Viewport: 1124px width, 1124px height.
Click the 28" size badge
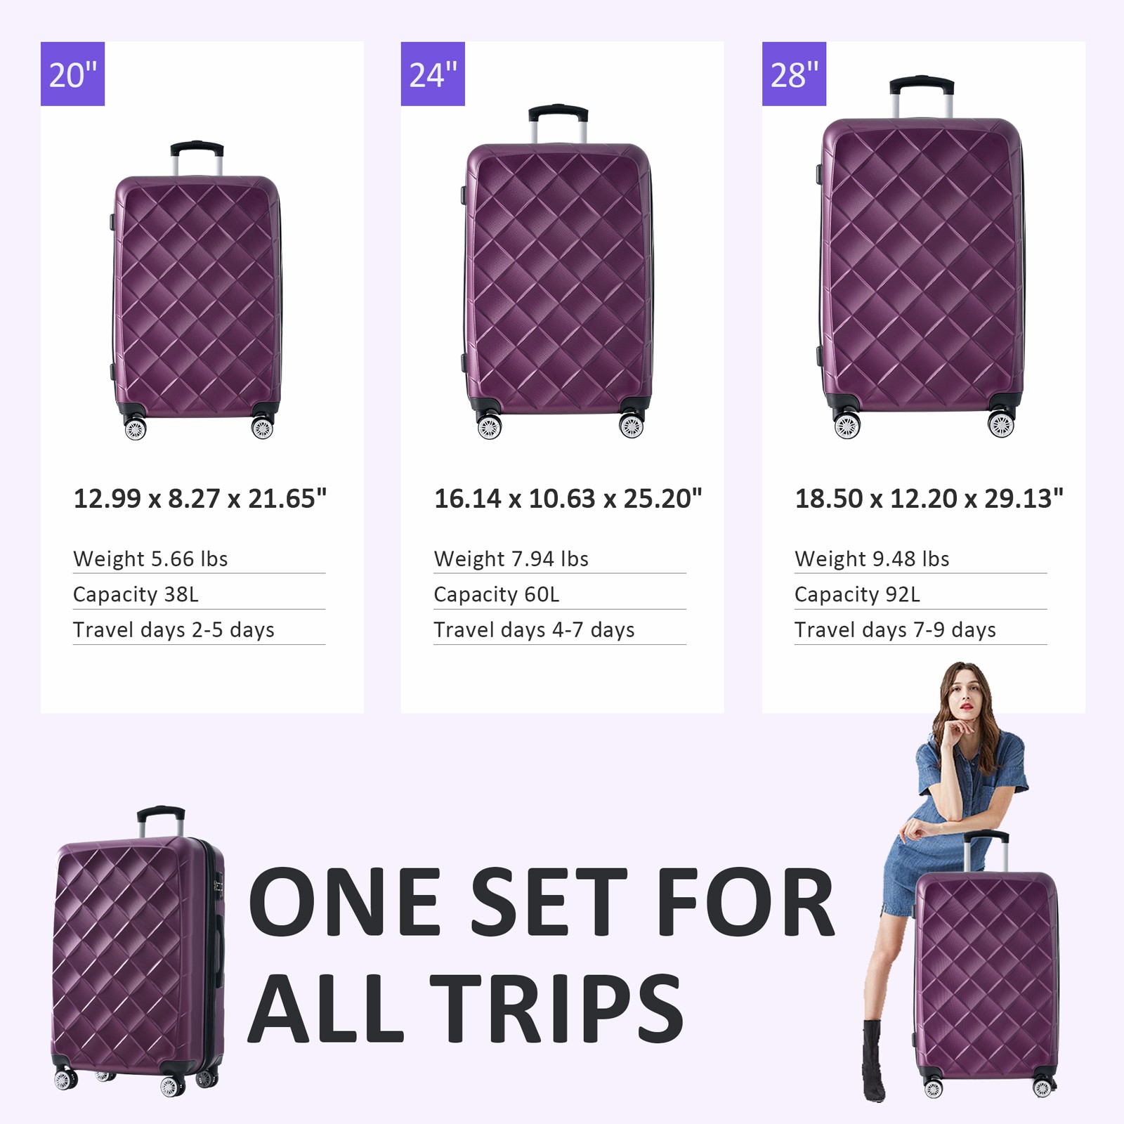tap(794, 74)
